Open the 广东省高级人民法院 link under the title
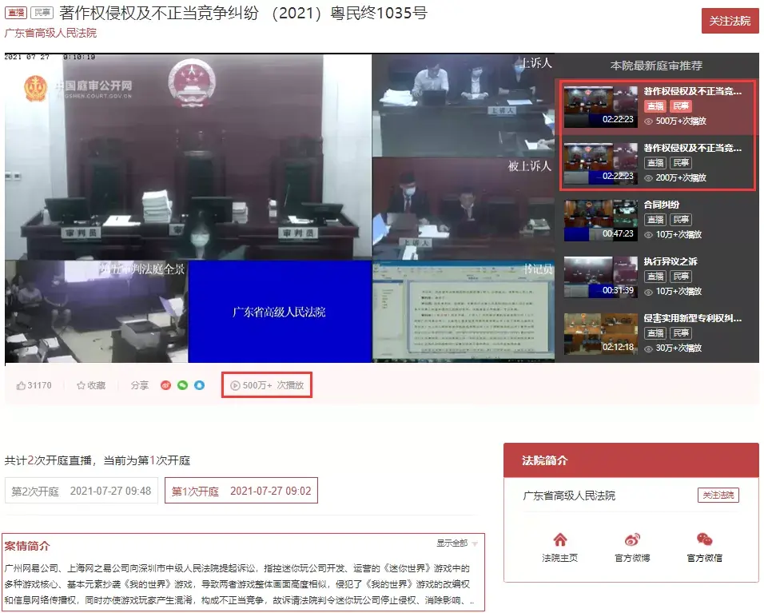 [50, 33]
